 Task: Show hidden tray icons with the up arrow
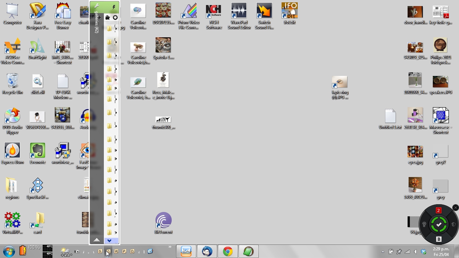coord(383,252)
